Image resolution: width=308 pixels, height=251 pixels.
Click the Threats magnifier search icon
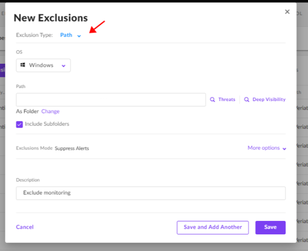pos(212,99)
